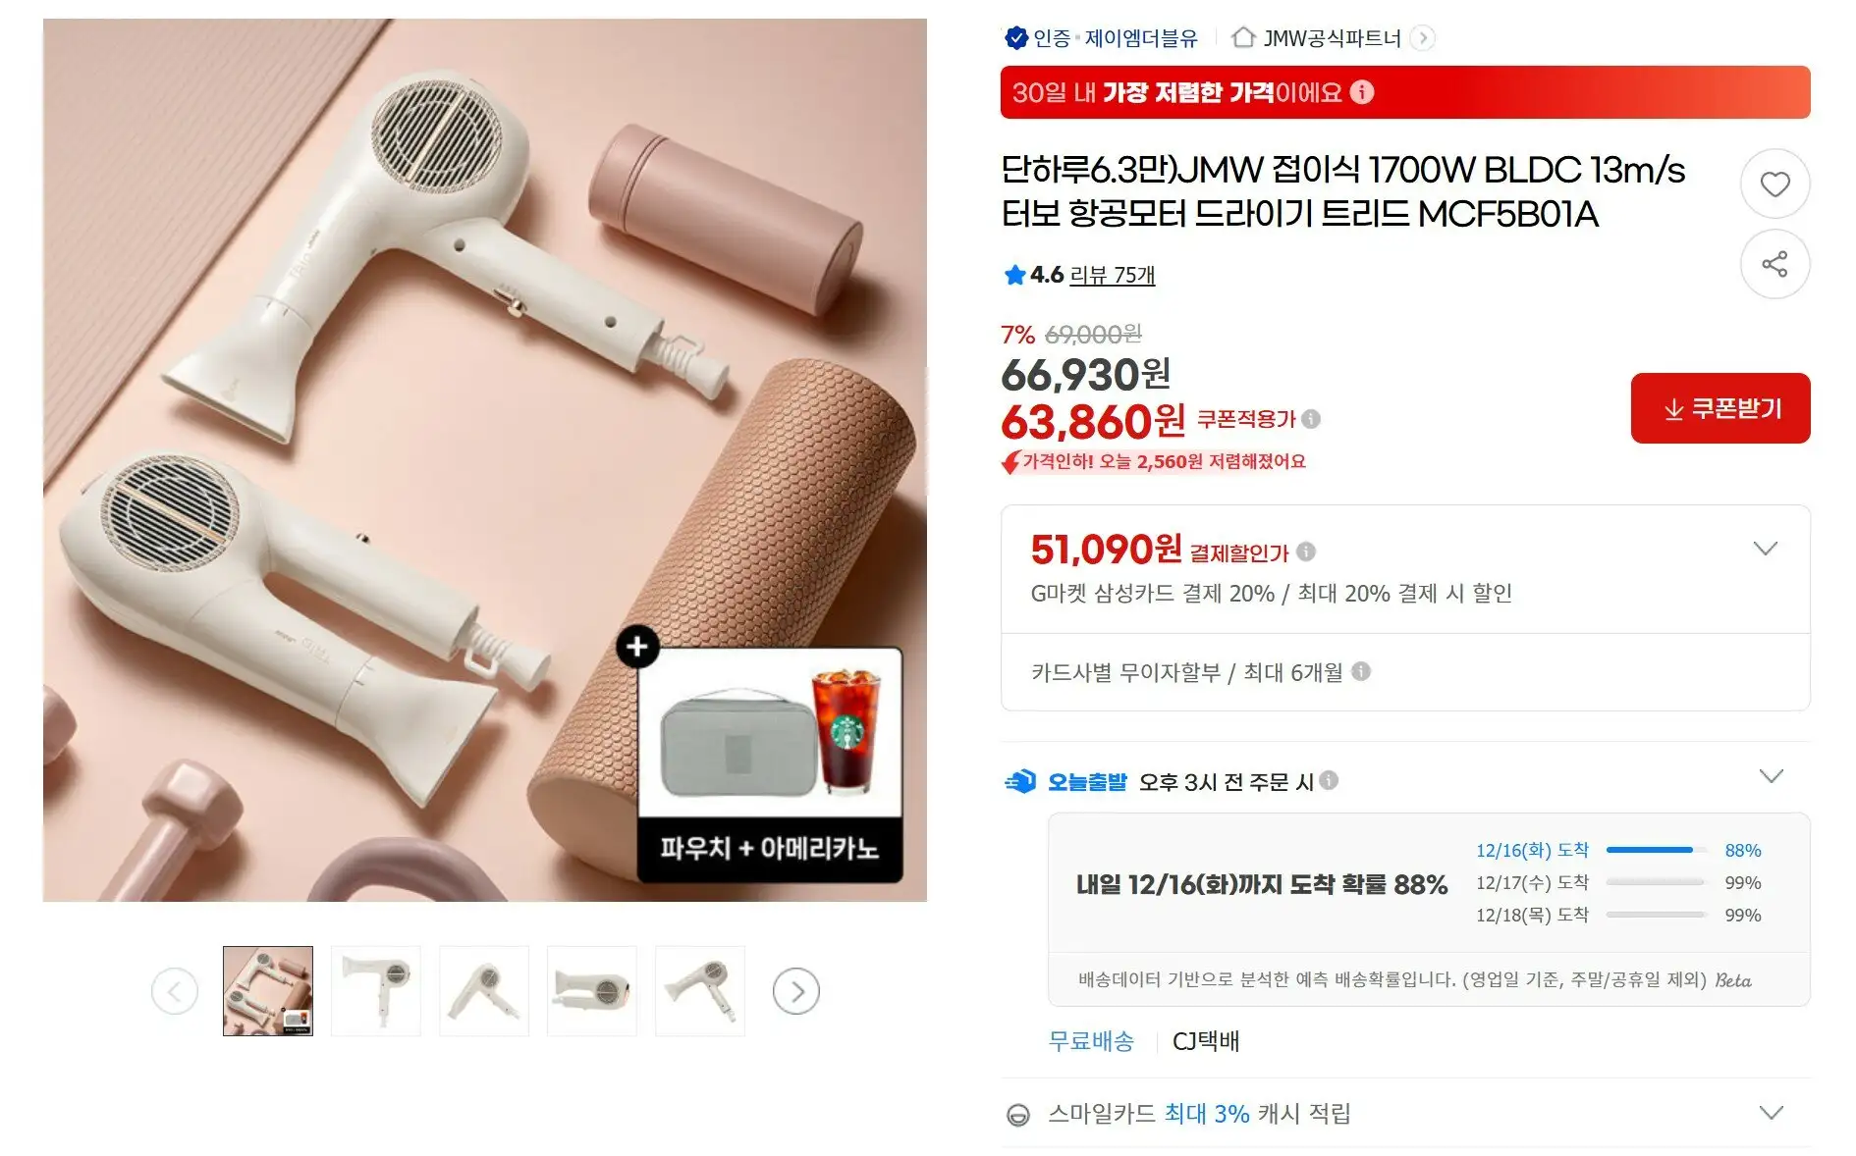The image size is (1856, 1156).
Task: Click 12/16(화) arrival probability bar
Action: point(1655,850)
